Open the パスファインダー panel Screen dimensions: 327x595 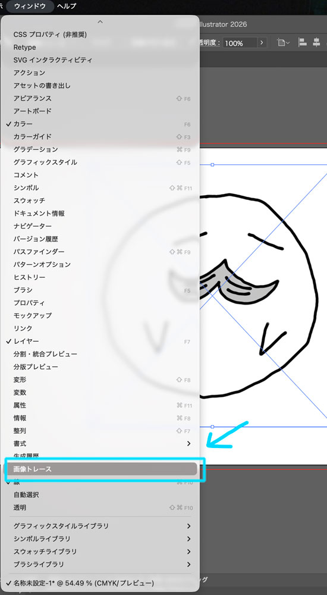pyautogui.click(x=100, y=252)
